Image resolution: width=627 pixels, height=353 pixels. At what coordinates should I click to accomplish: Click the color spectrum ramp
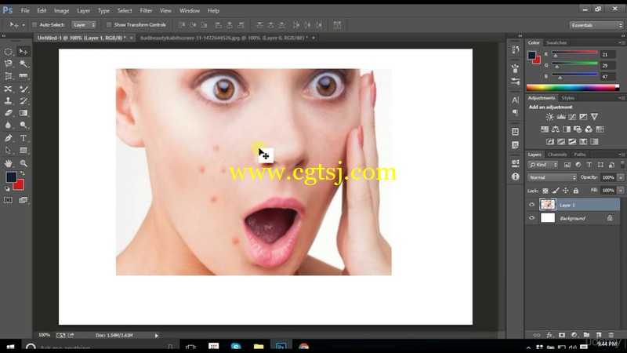tap(572, 88)
